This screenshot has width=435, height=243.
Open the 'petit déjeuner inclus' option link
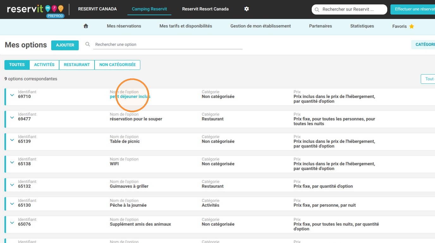130,97
